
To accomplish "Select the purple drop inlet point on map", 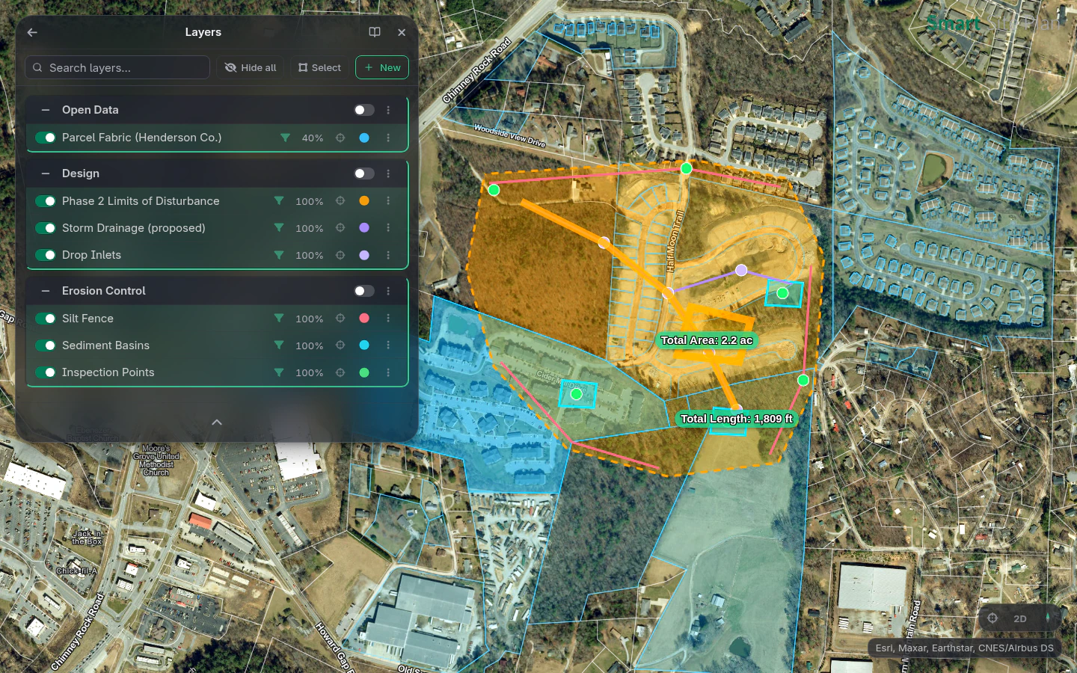I will [741, 270].
